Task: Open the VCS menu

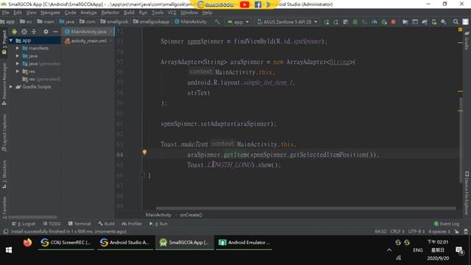Action: point(171,13)
